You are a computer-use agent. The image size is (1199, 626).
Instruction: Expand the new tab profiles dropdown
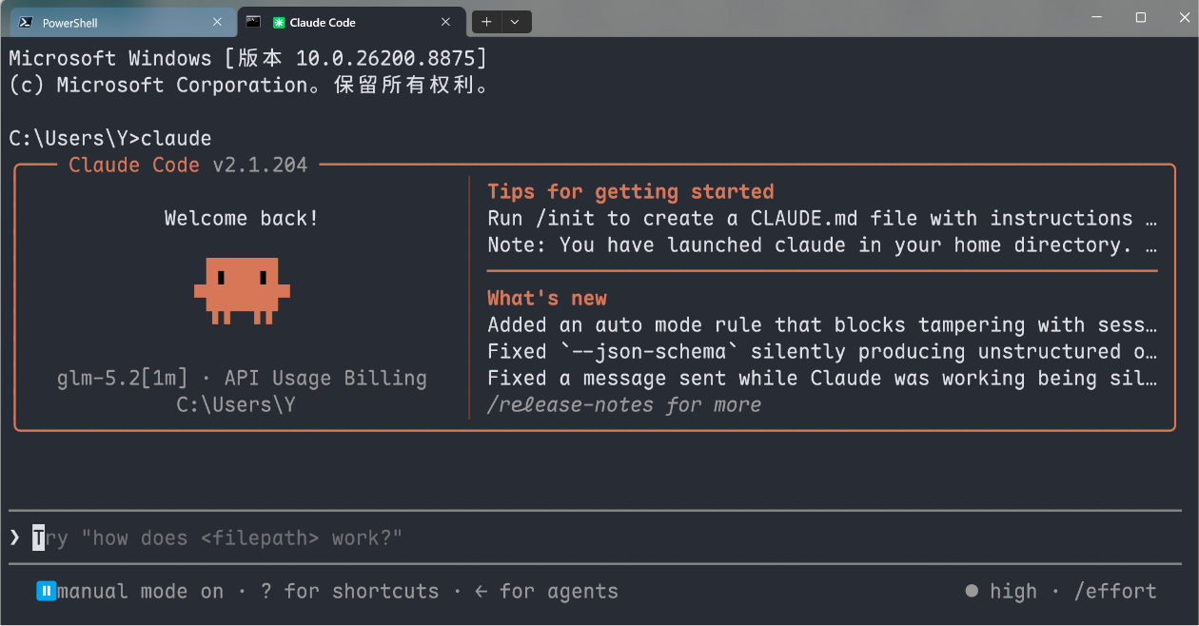(x=515, y=22)
